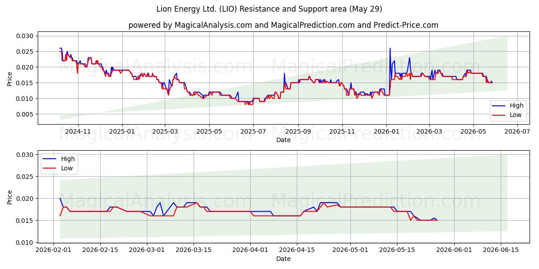Viewport: 539px width, 269px height.
Task: Click the '0.005' y-axis tick on top chart
Action: pyautogui.click(x=25, y=114)
